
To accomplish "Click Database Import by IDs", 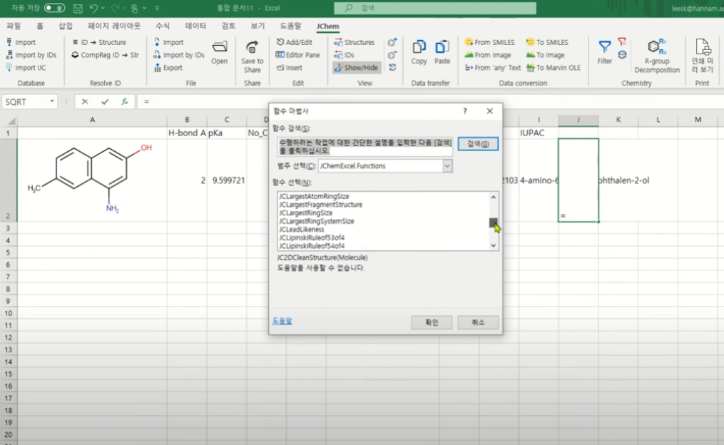I will (x=31, y=55).
